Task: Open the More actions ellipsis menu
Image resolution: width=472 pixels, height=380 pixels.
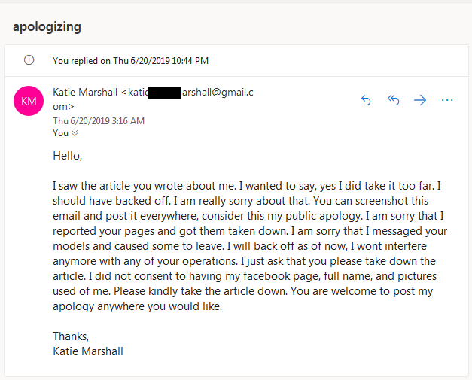Action: point(447,100)
